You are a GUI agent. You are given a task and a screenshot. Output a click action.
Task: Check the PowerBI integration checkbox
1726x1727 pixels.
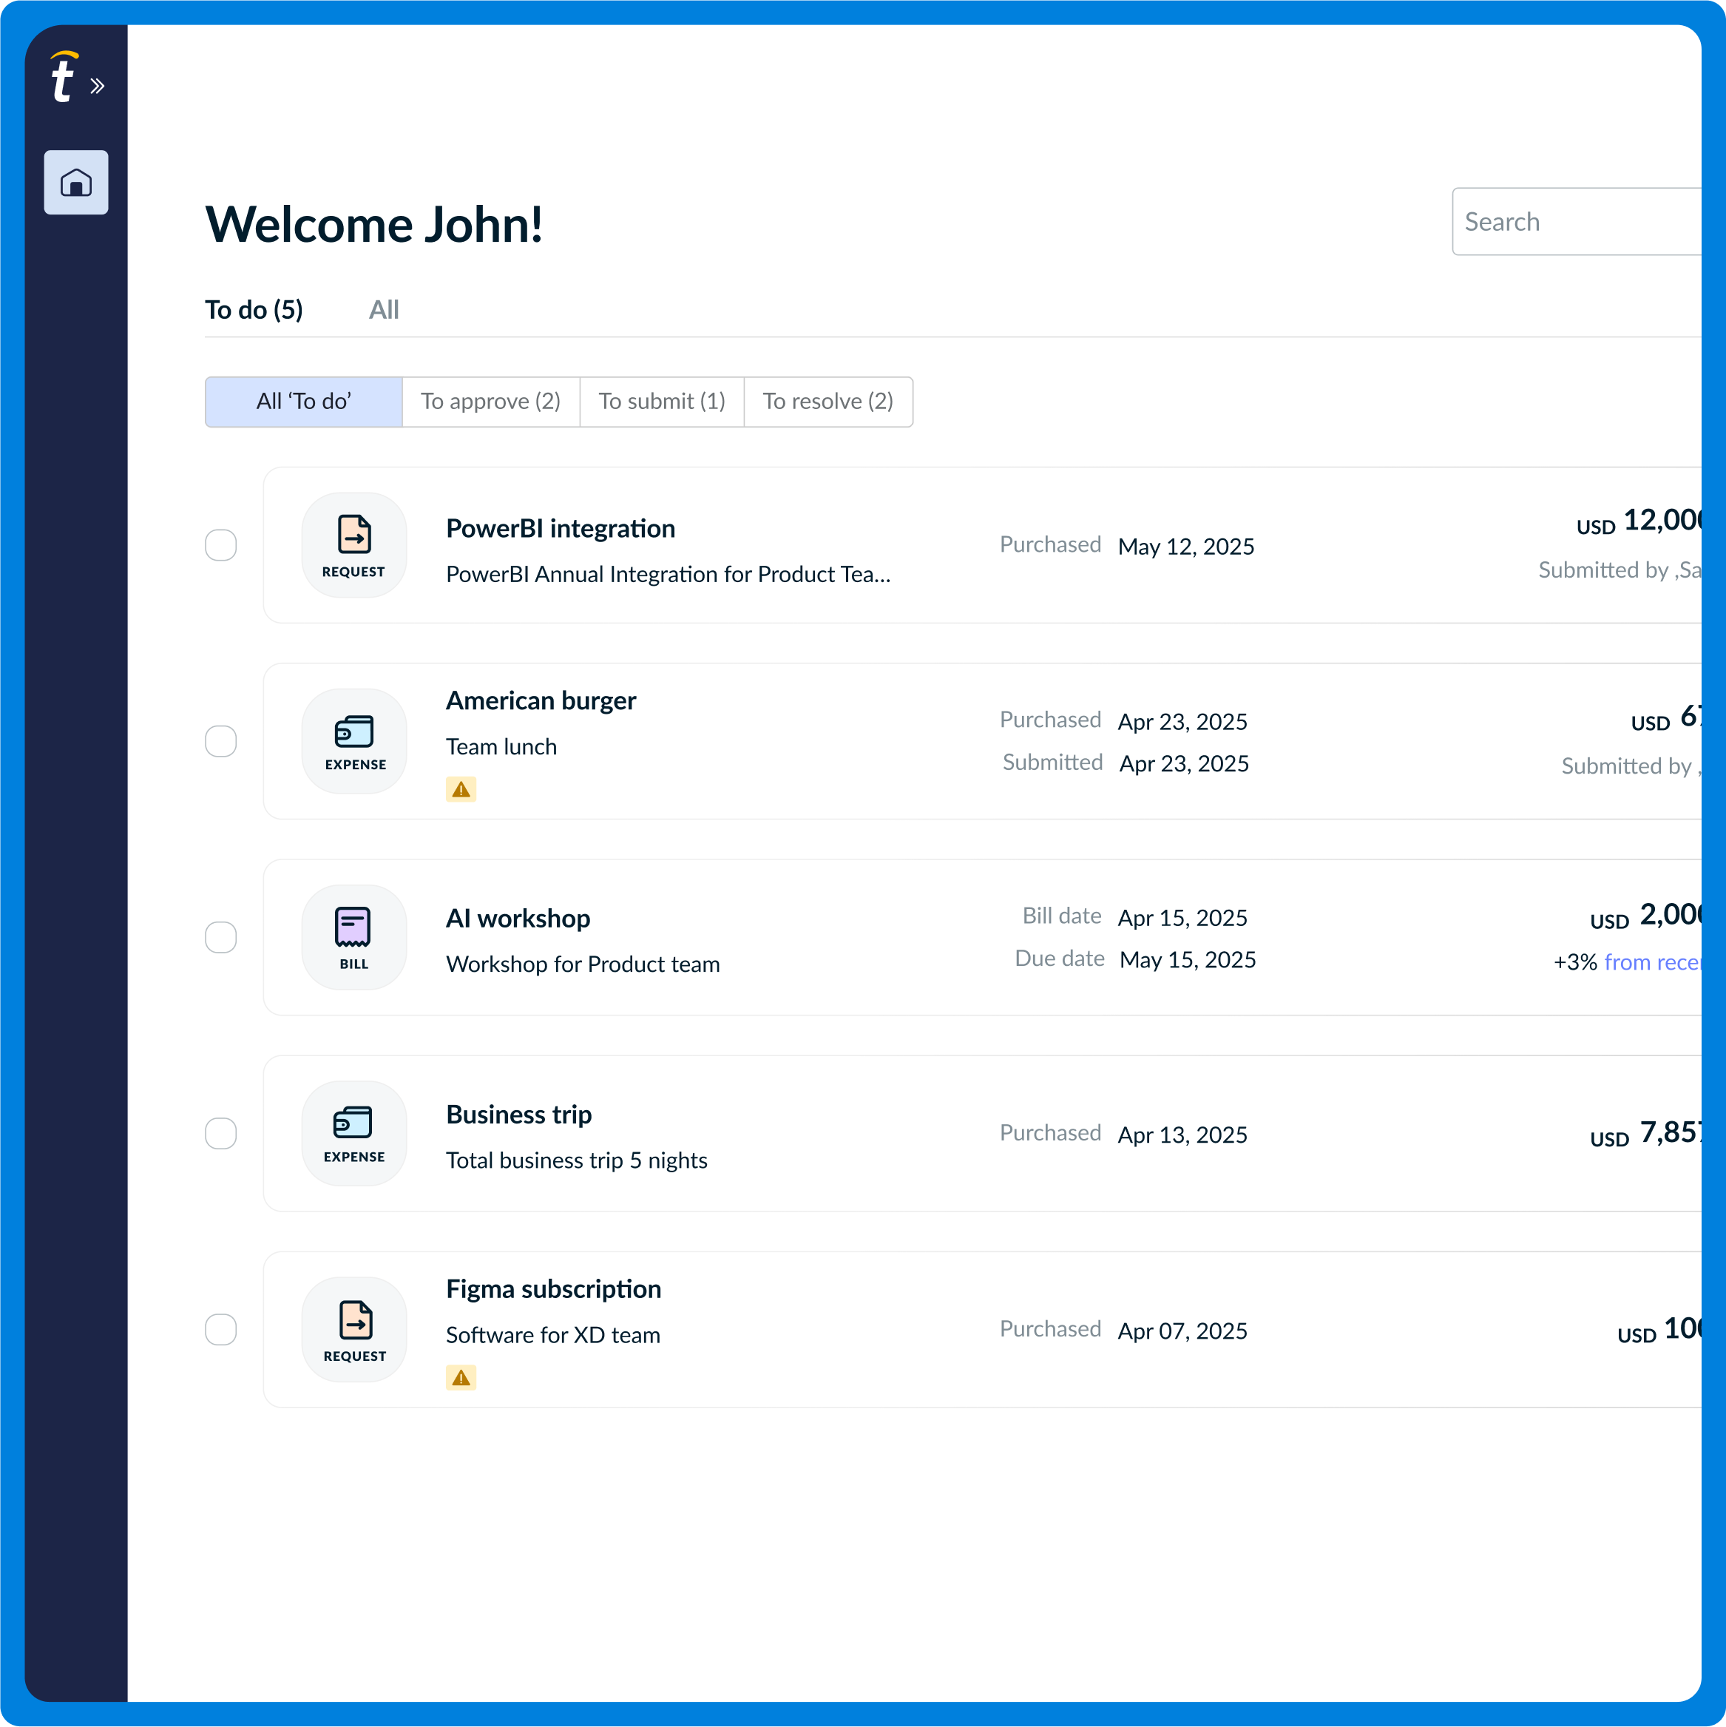[221, 545]
